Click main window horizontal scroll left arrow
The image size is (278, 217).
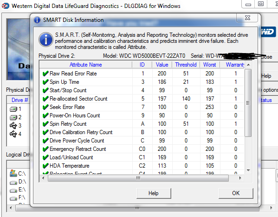coord(11,208)
